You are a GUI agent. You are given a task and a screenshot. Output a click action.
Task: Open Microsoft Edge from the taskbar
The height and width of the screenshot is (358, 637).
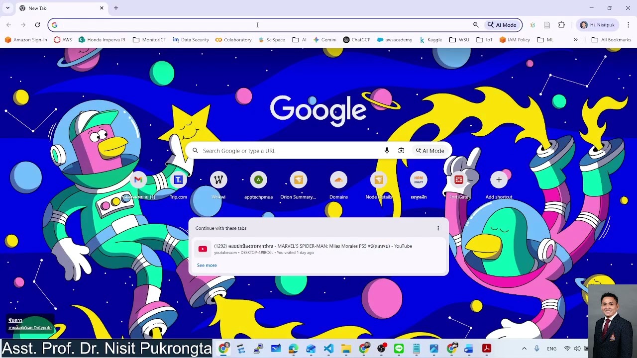pos(293,349)
